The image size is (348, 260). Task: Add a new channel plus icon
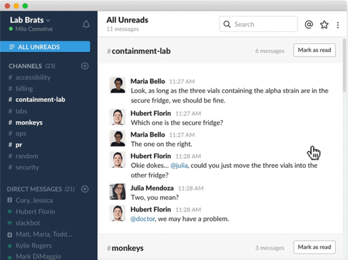[x=85, y=66]
